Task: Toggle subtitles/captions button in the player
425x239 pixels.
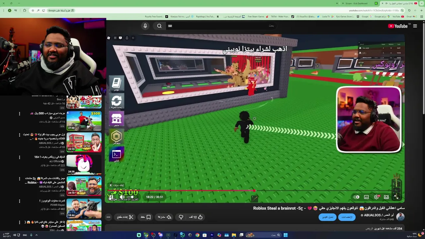Action: pyautogui.click(x=366, y=197)
